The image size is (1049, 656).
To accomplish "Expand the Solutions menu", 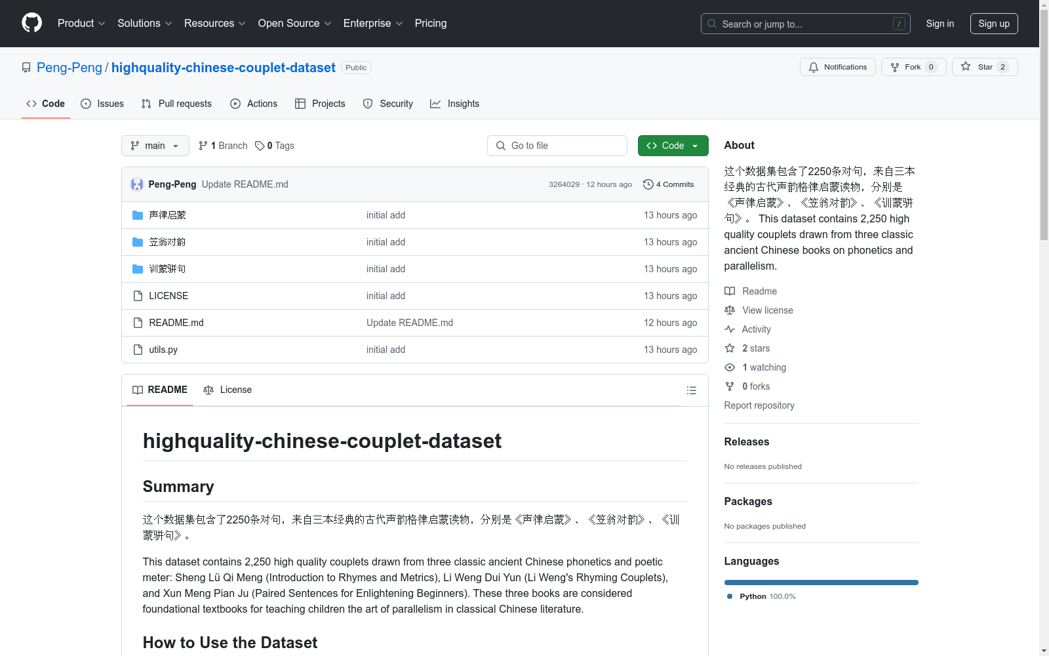I will click(x=144, y=24).
